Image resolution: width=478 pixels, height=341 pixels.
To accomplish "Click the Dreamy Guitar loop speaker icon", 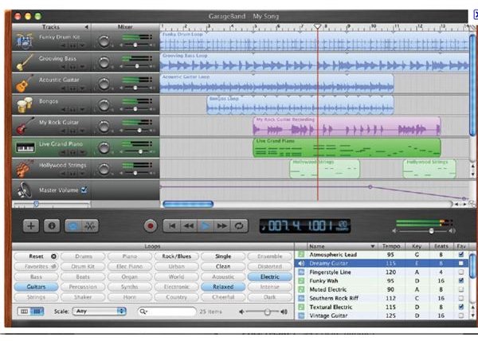I will [301, 263].
